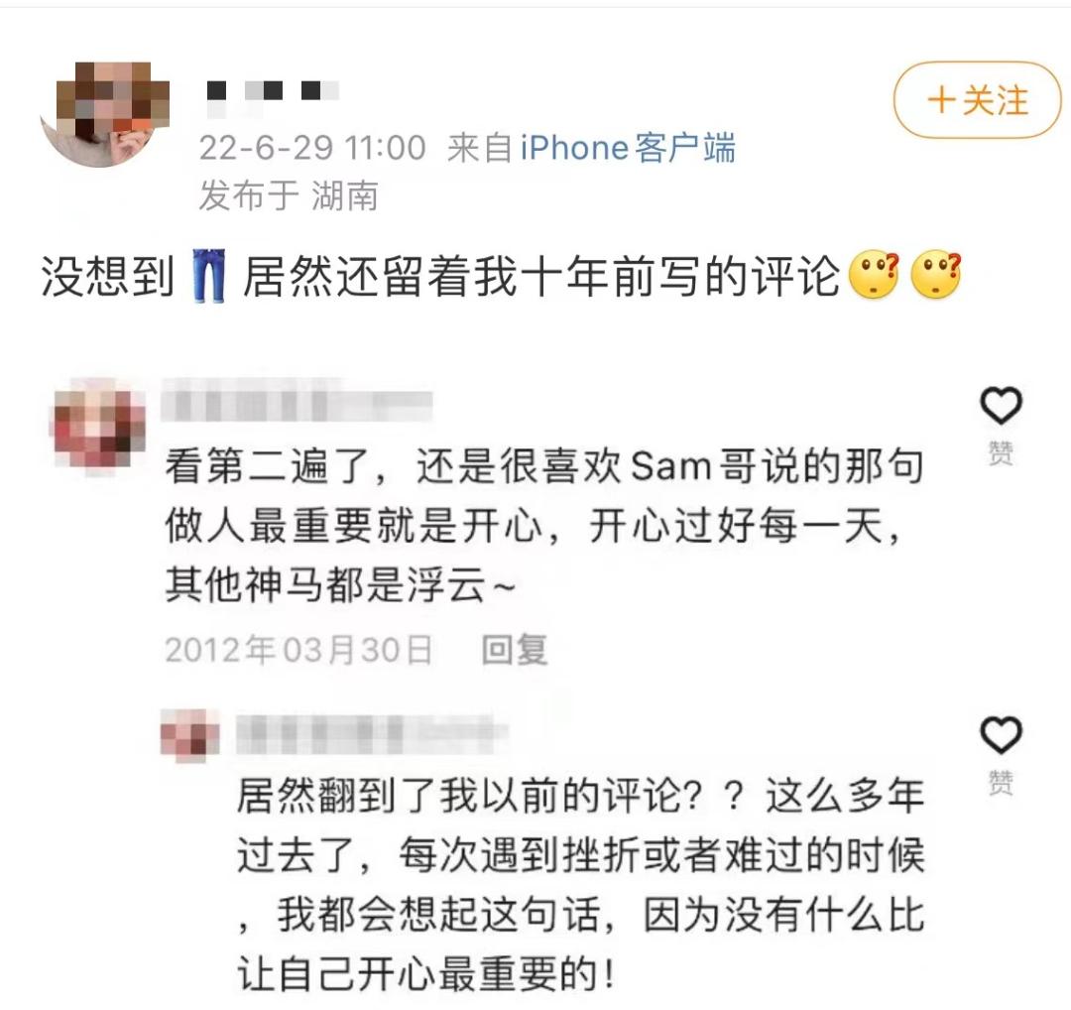Image resolution: width=1071 pixels, height=1010 pixels.
Task: Open the reply author's blurred username
Action: (372, 734)
